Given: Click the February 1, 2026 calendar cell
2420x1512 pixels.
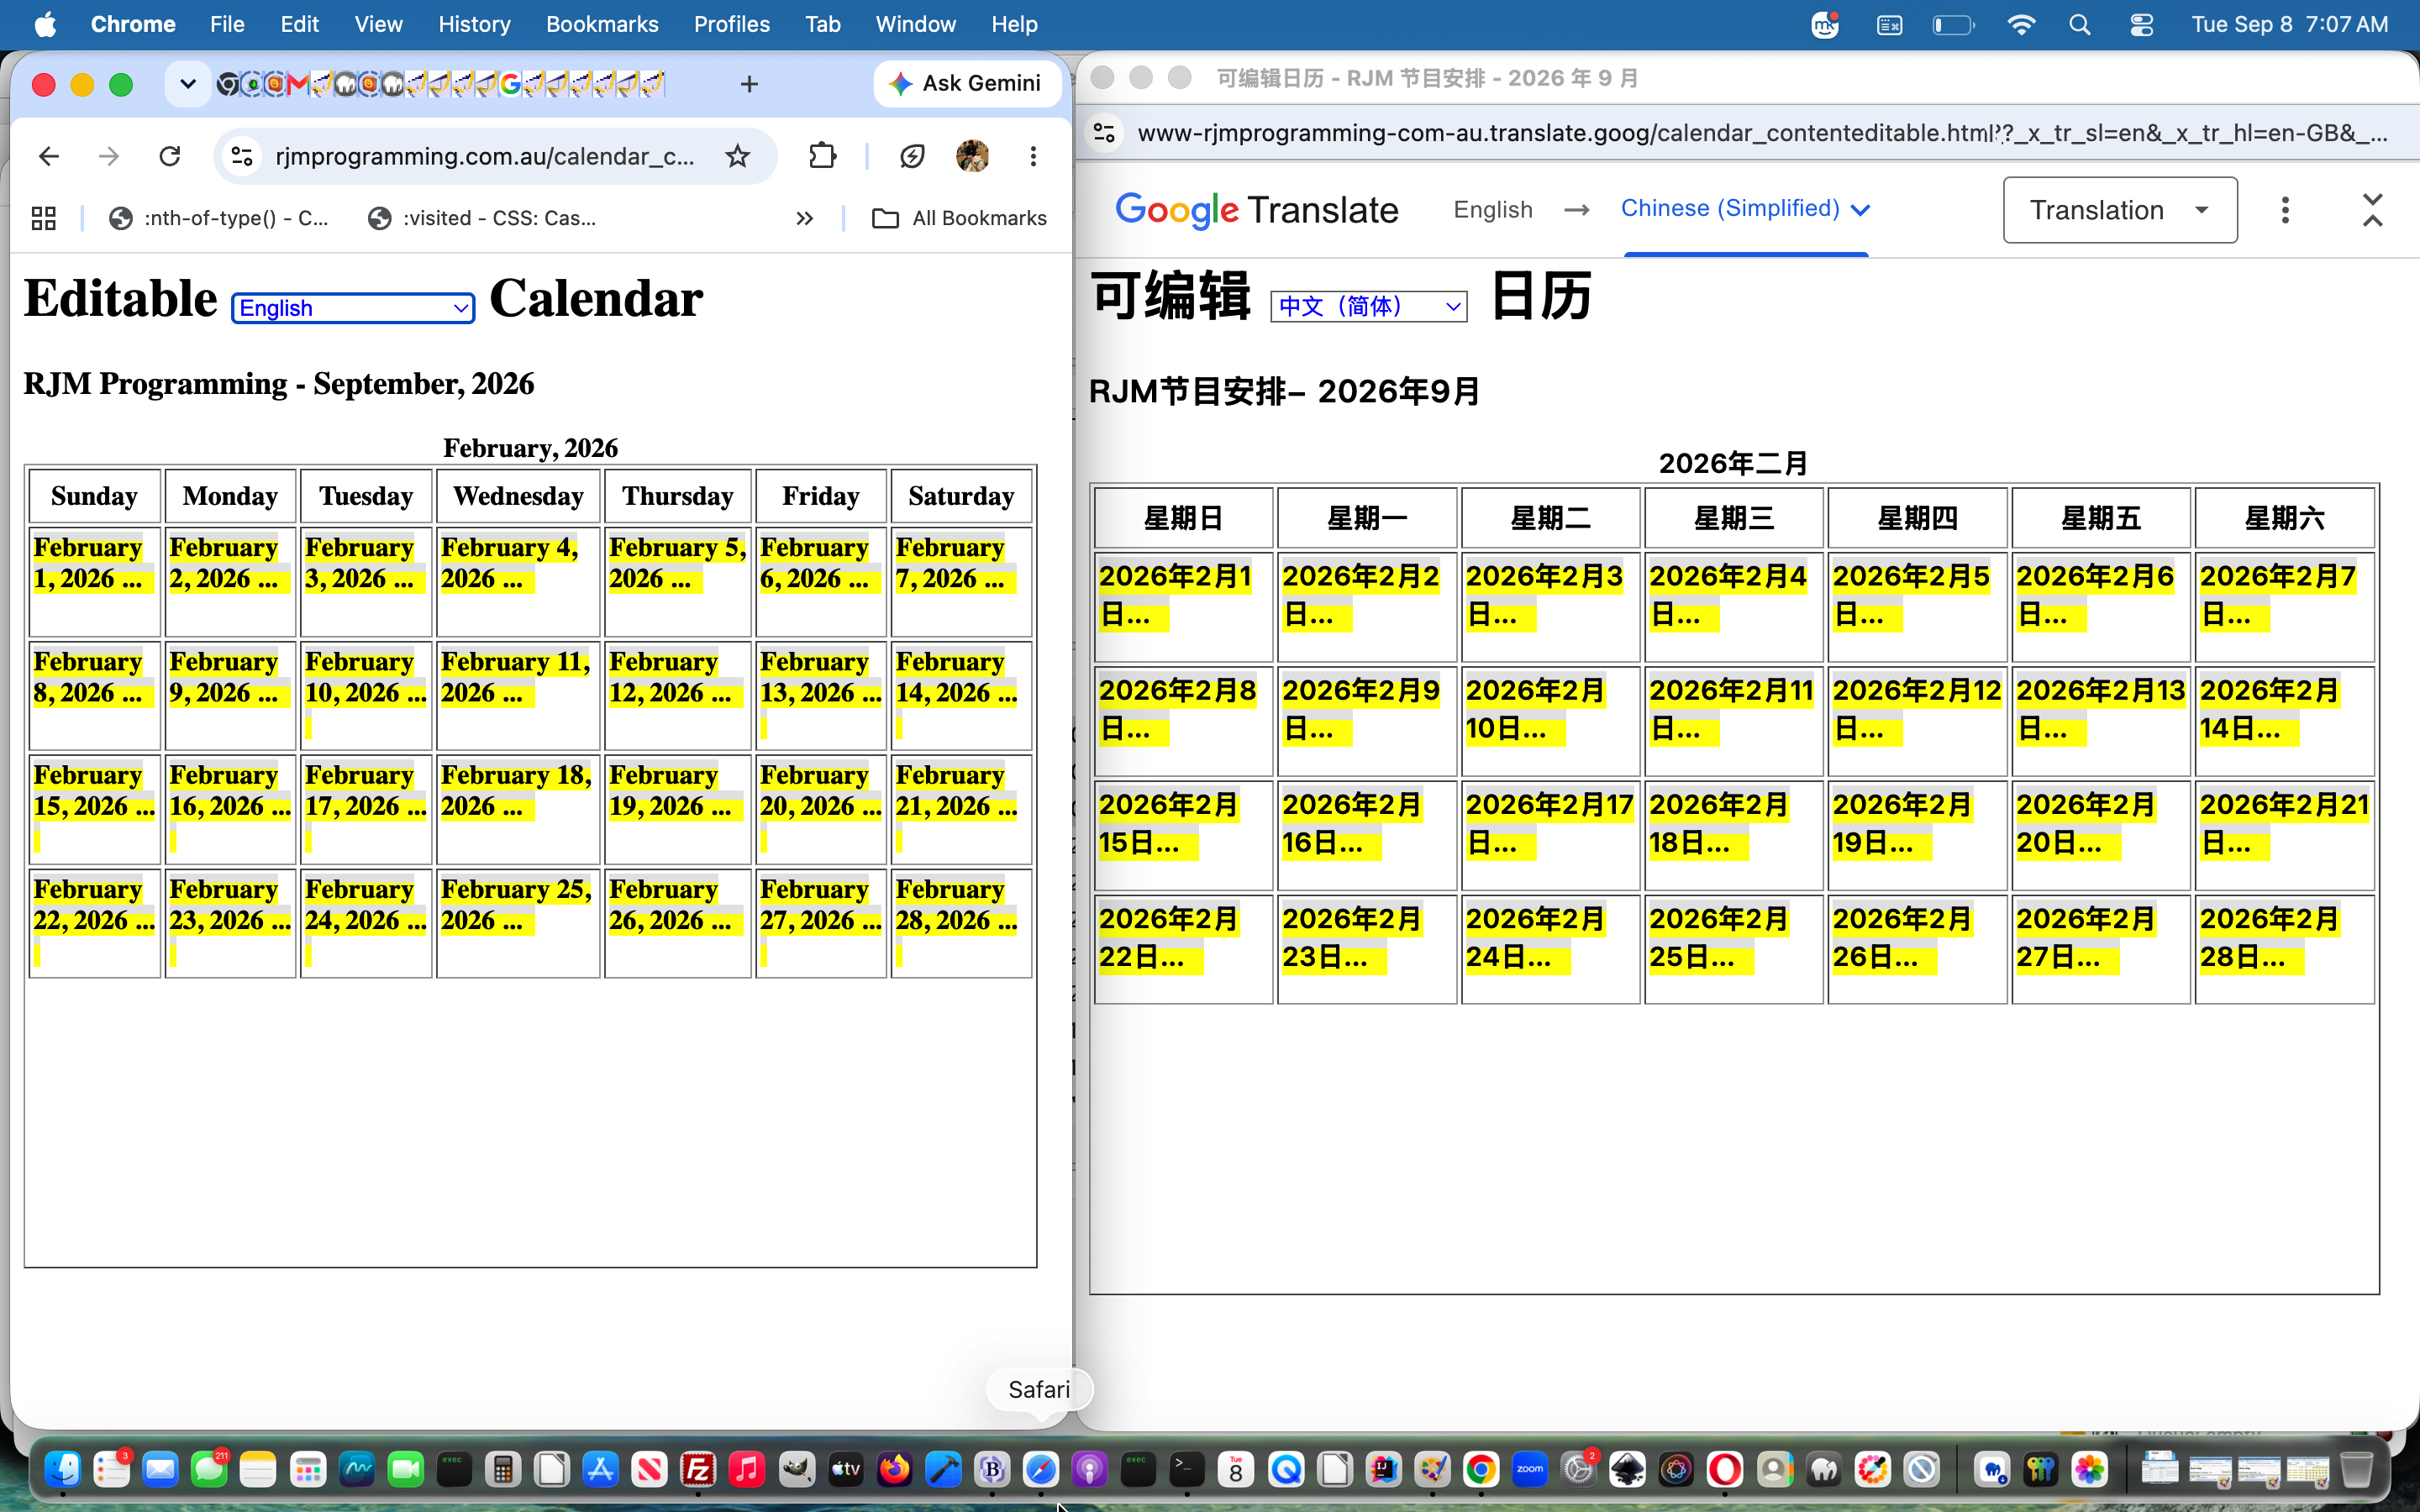Looking at the screenshot, I should click(x=94, y=581).
